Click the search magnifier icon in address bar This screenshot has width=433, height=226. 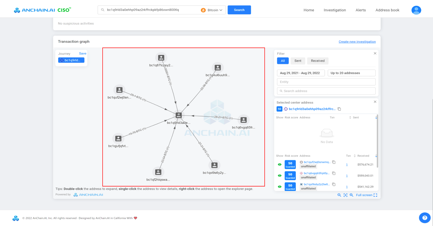coord(103,10)
